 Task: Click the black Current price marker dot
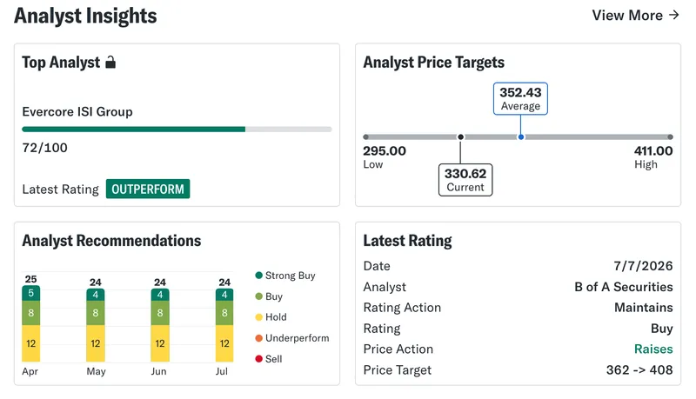461,137
